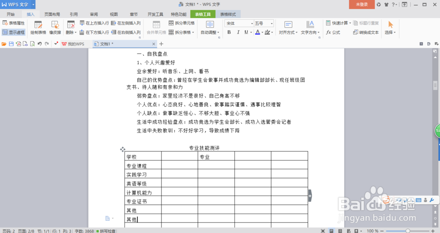
Task: Apply the blue font color
Action: pyautogui.click(x=257, y=32)
